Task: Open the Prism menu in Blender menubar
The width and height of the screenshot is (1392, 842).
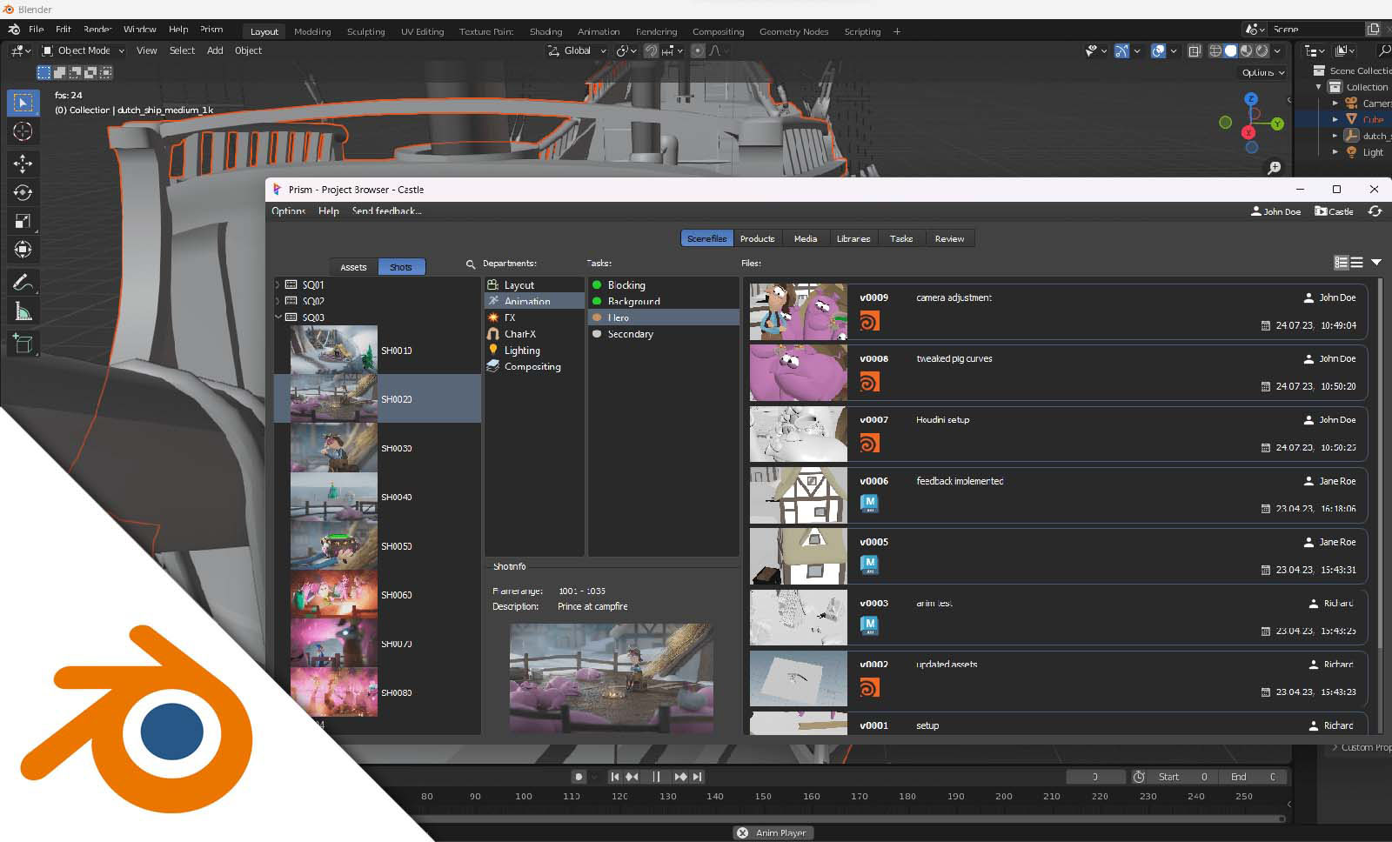Action: tap(211, 30)
